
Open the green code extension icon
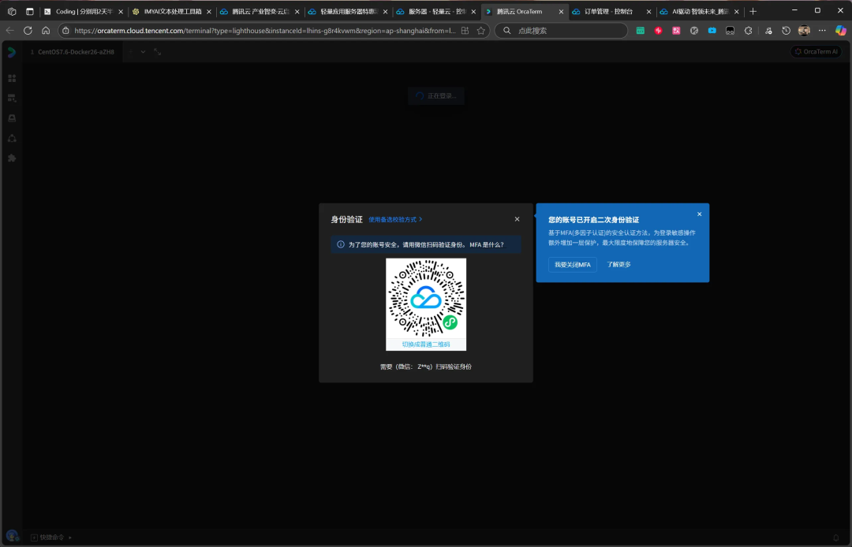click(640, 31)
